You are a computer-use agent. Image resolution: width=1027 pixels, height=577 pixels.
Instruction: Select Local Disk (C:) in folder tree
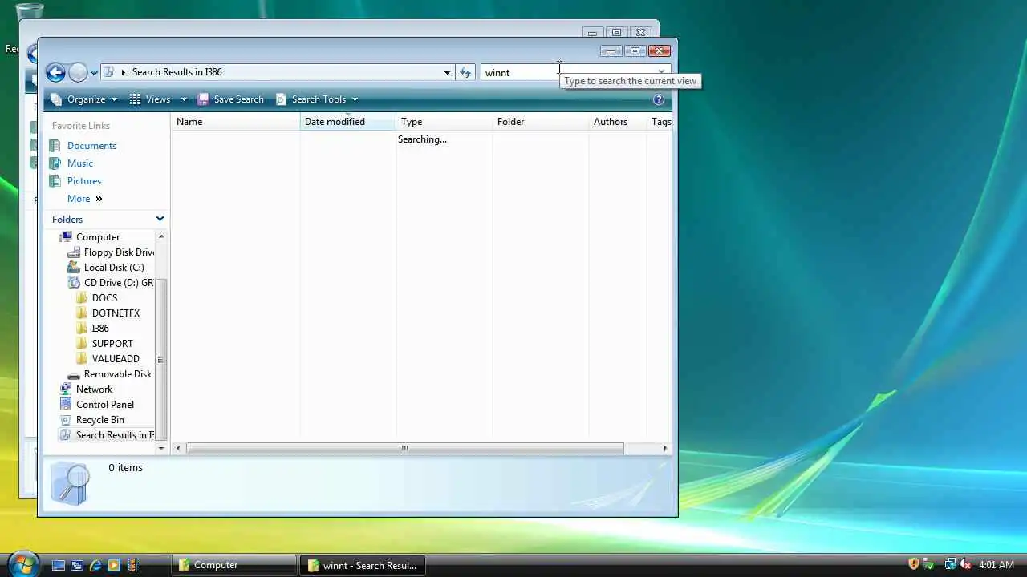click(114, 268)
